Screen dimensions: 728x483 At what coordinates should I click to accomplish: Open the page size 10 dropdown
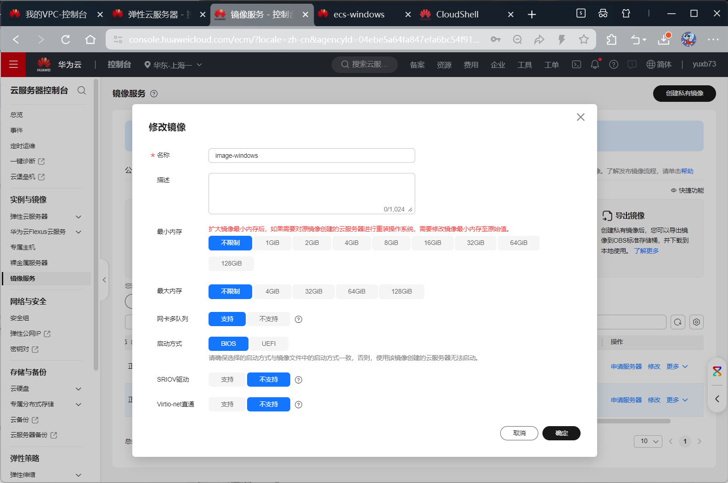tap(648, 441)
